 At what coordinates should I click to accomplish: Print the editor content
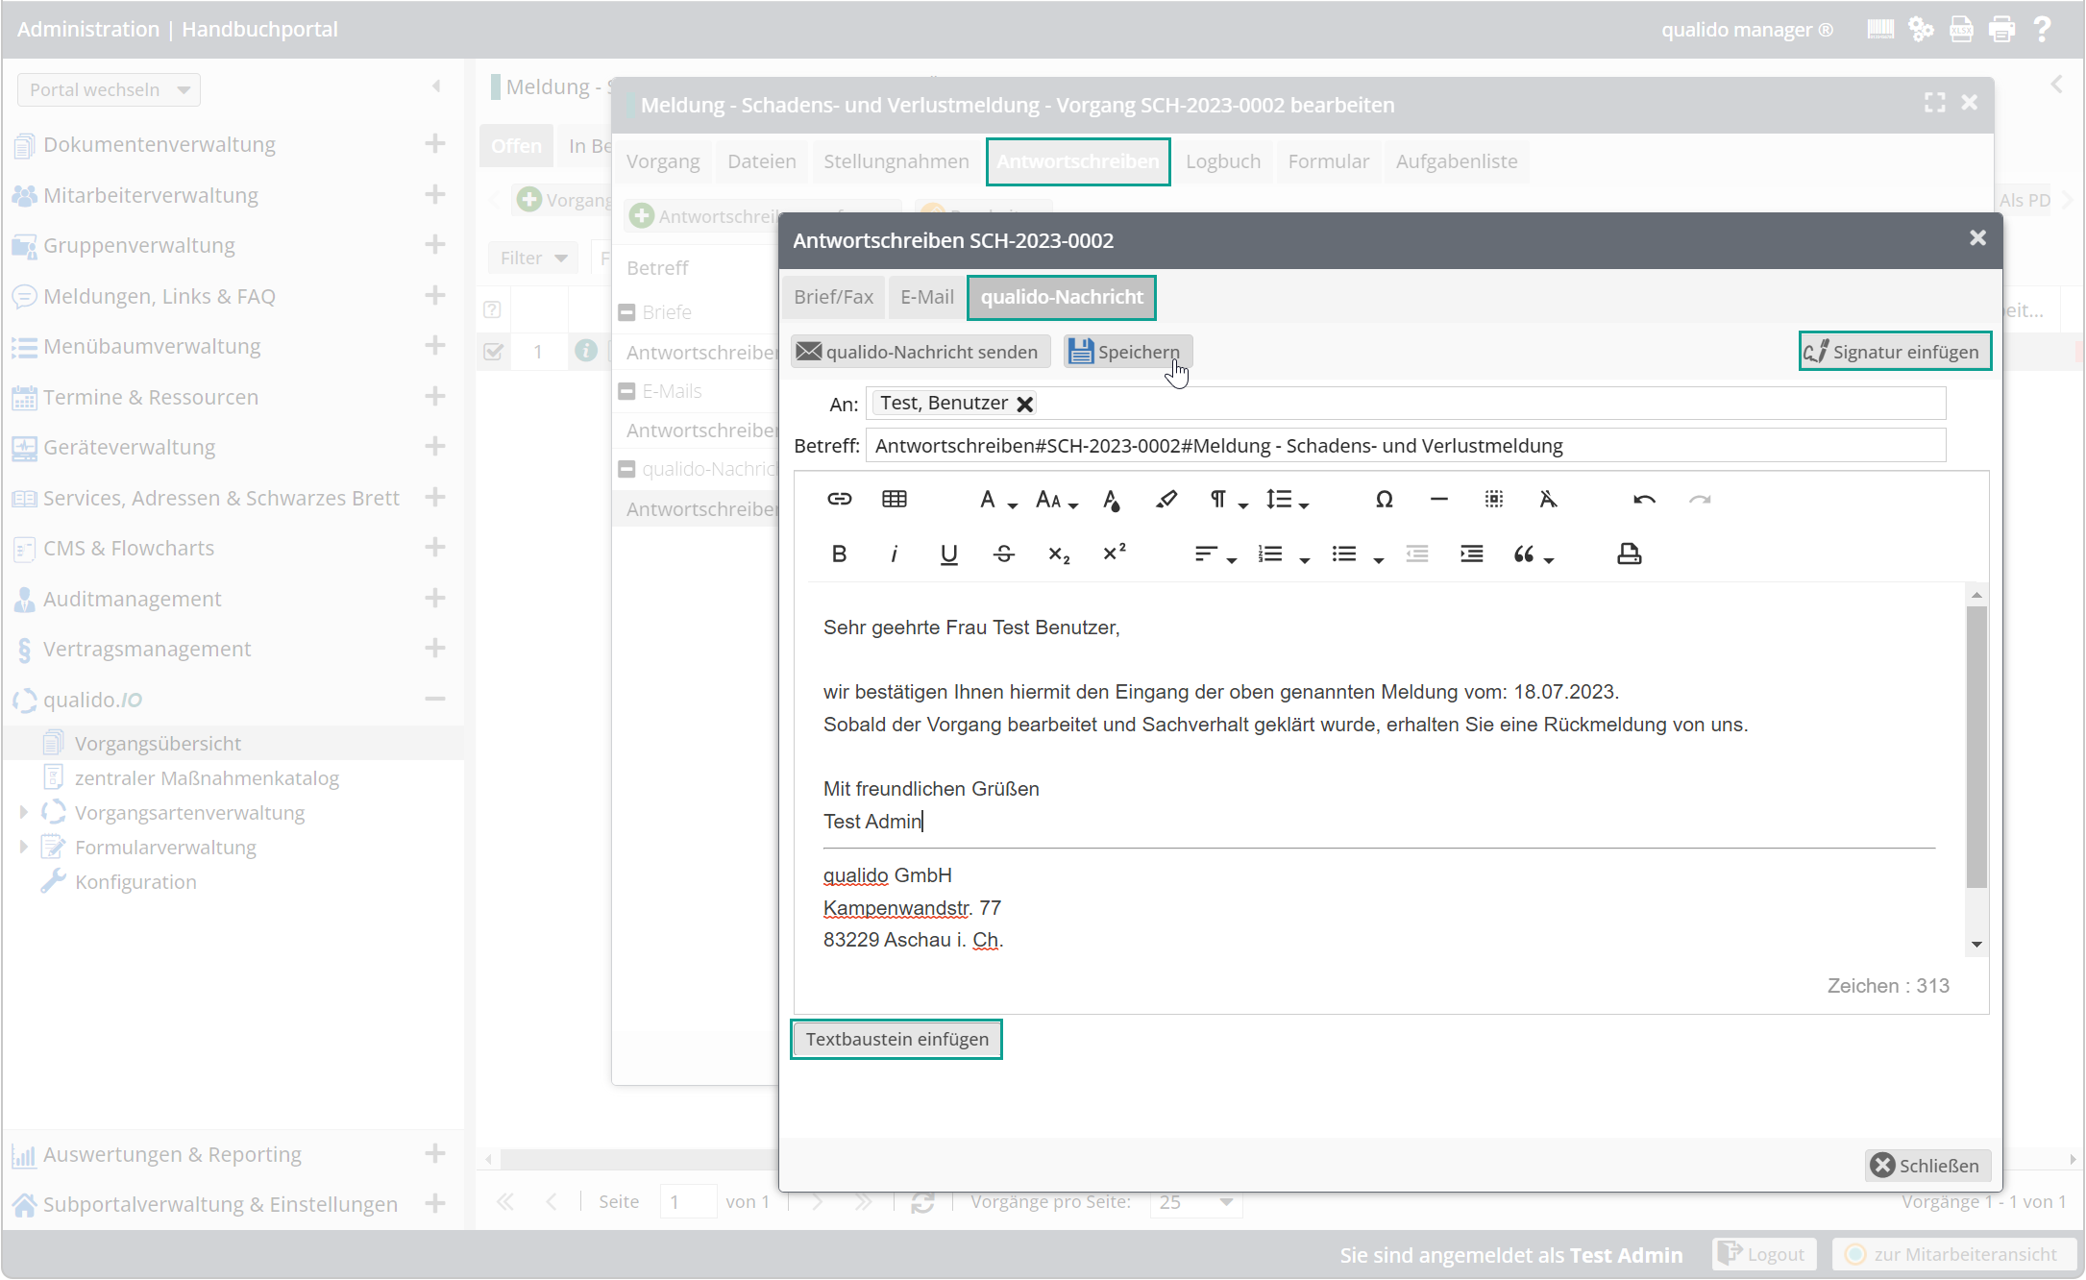point(1629,554)
